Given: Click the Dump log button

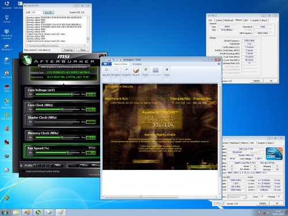Looking at the screenshot, I should (68, 50).
